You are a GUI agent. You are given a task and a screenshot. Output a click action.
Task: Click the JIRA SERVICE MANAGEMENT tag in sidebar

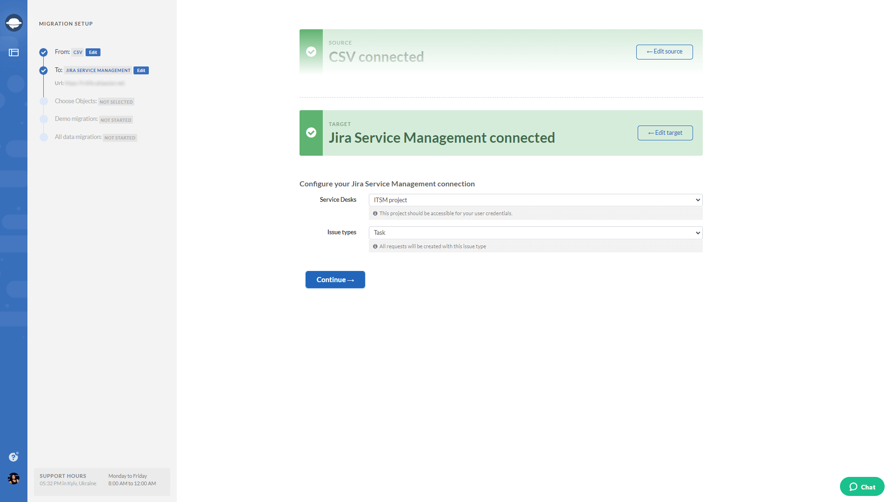[x=98, y=71]
